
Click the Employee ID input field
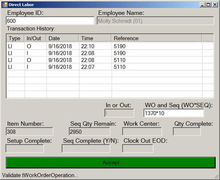pos(50,21)
